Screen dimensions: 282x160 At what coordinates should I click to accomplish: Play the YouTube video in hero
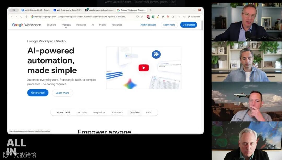(144, 68)
